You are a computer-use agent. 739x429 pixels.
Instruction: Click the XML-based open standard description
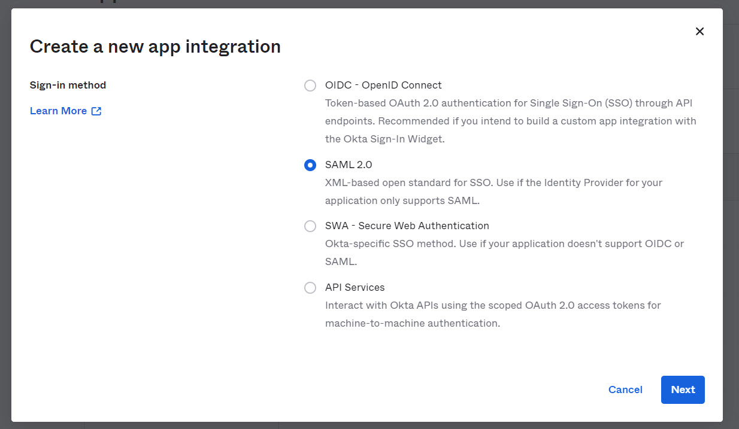(493, 191)
